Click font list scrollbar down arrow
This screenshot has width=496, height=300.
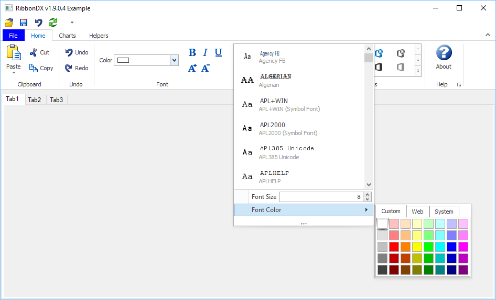tap(369, 185)
